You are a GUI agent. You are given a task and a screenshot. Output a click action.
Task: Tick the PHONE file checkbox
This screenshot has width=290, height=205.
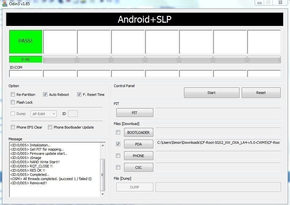coord(118,156)
